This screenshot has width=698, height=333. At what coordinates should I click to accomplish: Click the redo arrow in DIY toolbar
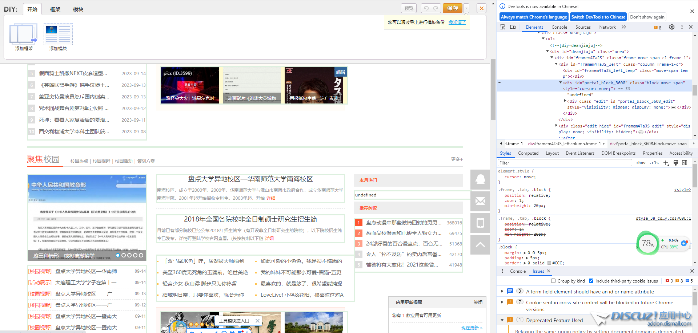[x=436, y=8]
